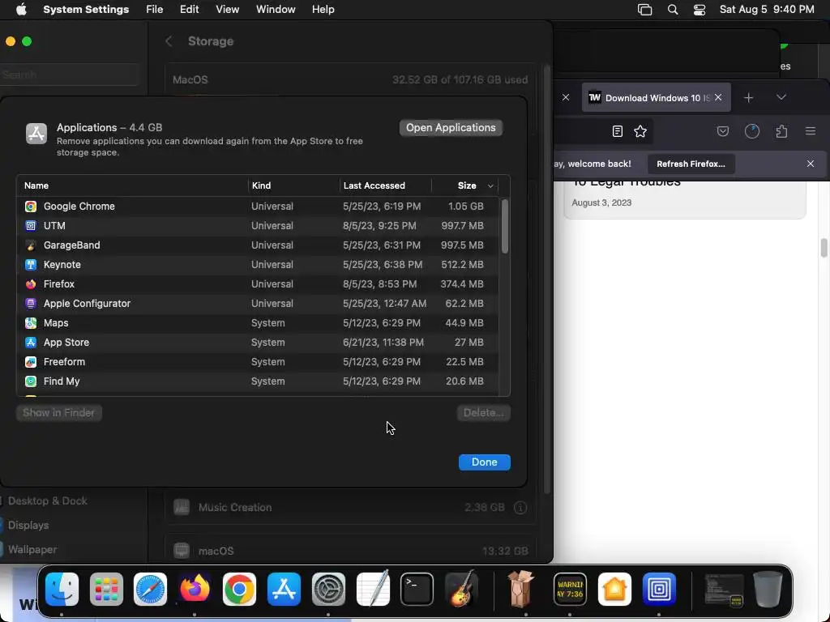Select Find My row in list
830x622 pixels.
click(257, 381)
